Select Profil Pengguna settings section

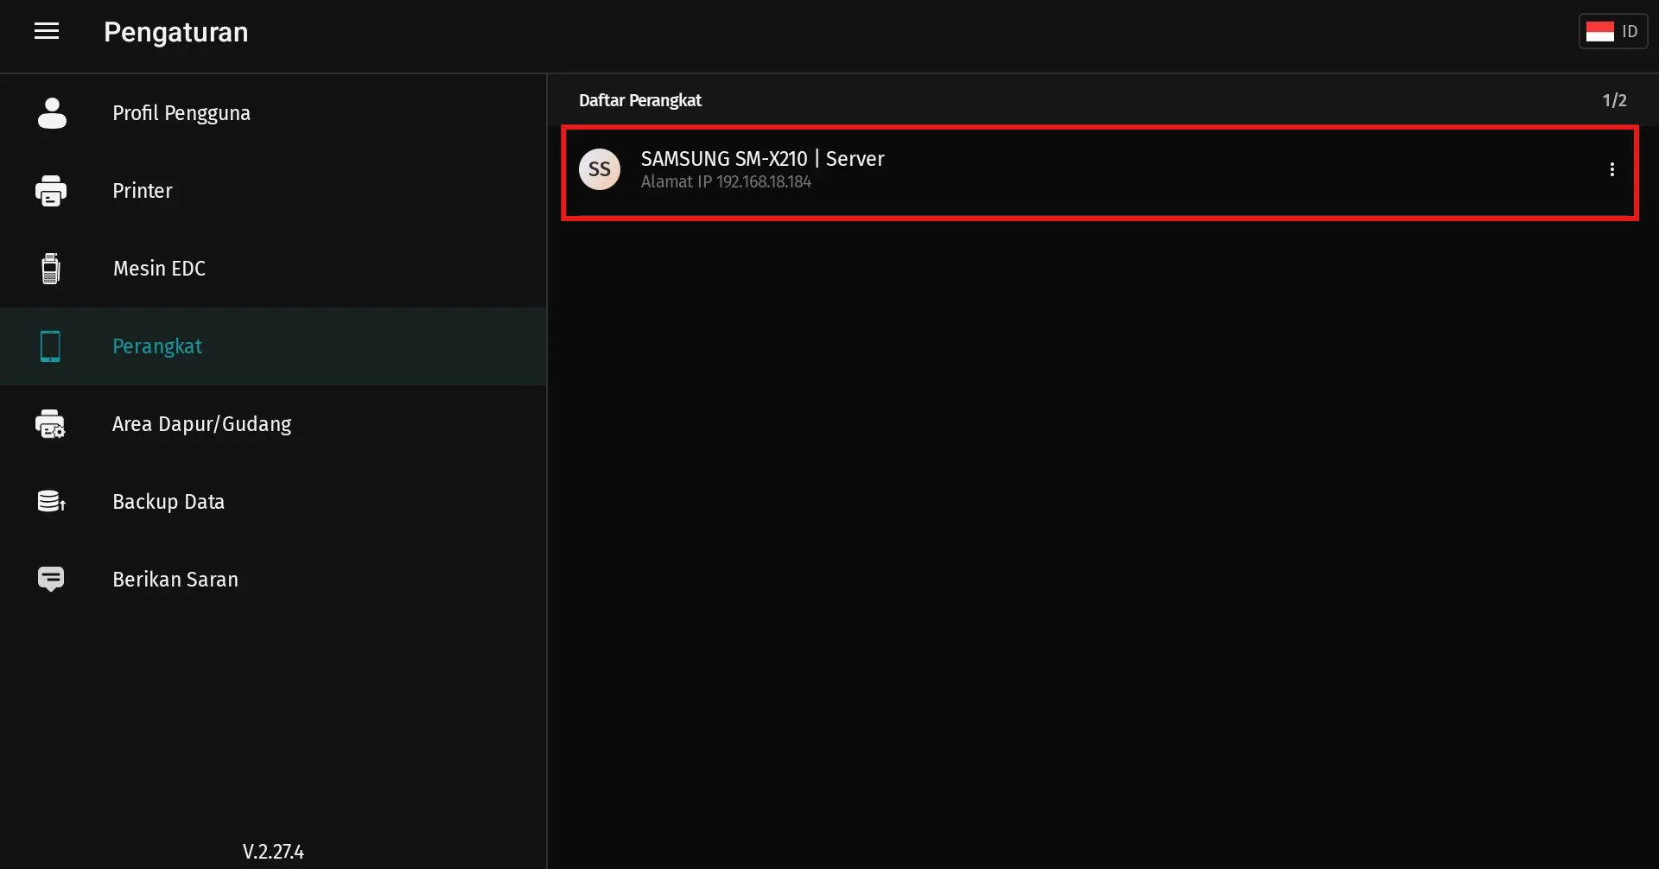[181, 113]
